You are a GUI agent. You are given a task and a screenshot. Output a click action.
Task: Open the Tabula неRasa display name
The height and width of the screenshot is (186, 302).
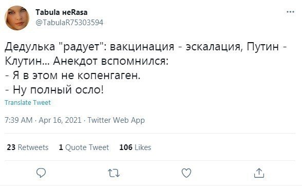tap(62, 12)
